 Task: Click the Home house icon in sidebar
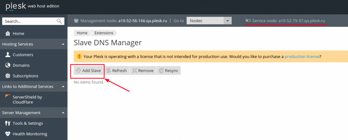coord(8,34)
